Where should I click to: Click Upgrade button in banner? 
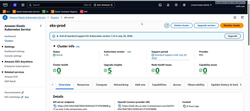(x=233, y=36)
